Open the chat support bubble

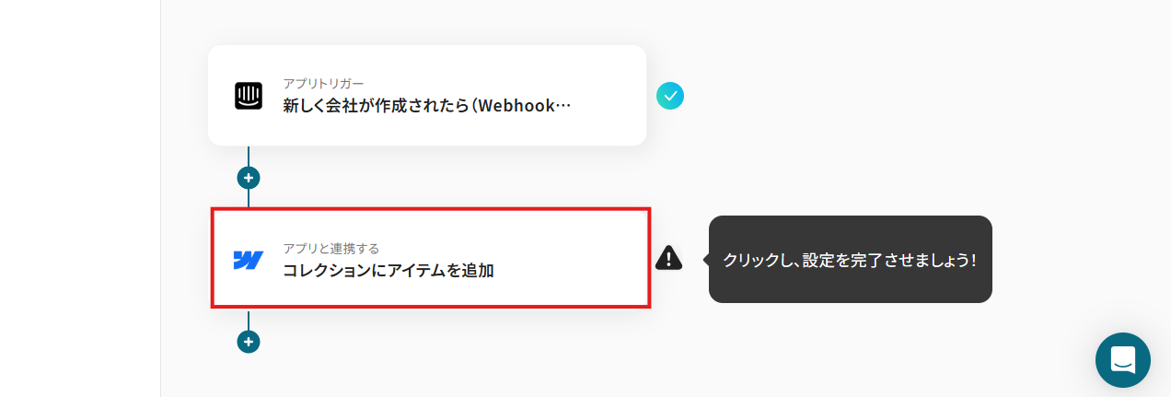1123,360
